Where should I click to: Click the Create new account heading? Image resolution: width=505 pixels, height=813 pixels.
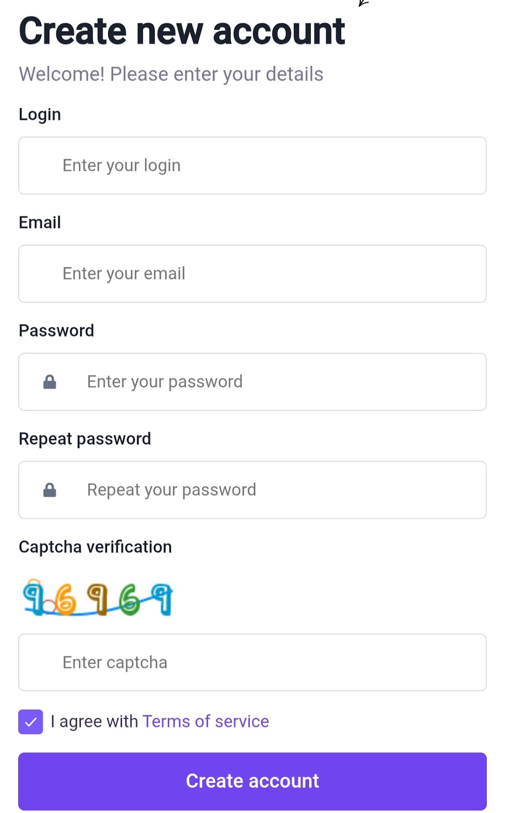[182, 31]
